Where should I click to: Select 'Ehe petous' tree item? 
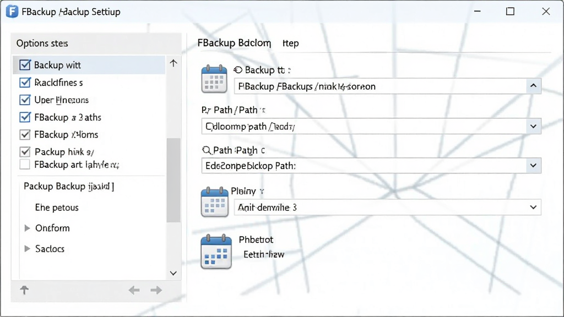57,207
